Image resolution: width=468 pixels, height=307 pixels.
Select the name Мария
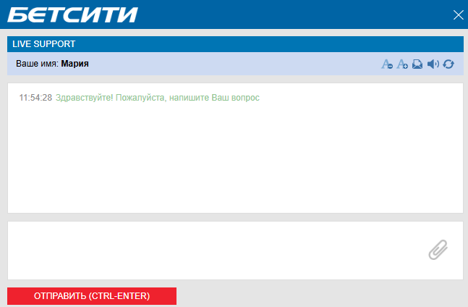click(x=75, y=64)
